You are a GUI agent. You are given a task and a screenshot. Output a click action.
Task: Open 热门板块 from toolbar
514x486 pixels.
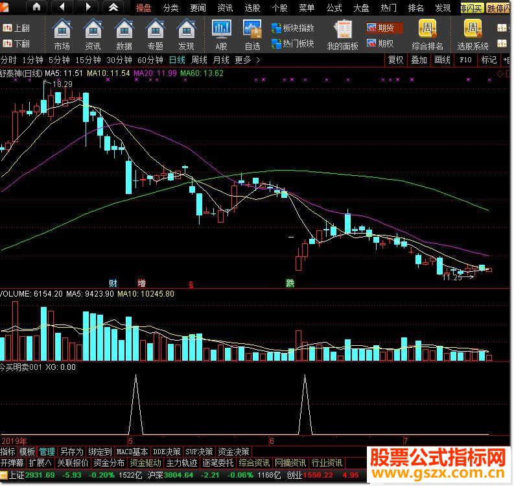[293, 43]
